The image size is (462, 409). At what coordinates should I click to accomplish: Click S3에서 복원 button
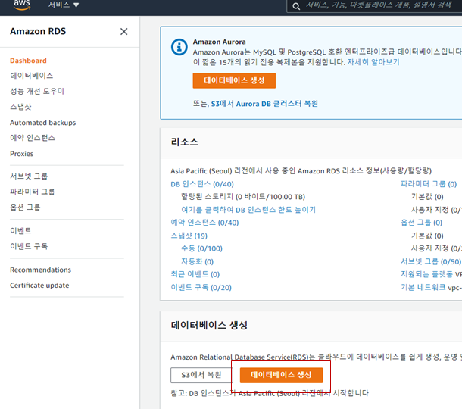201,375
